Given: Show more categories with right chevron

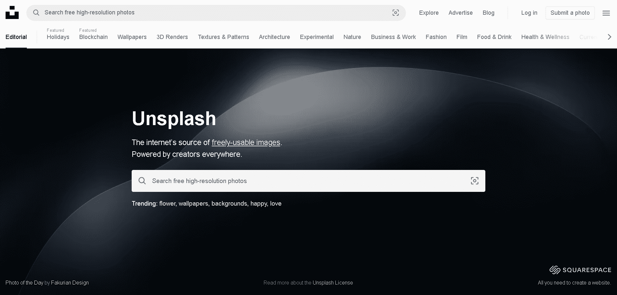Looking at the screenshot, I should 609,37.
